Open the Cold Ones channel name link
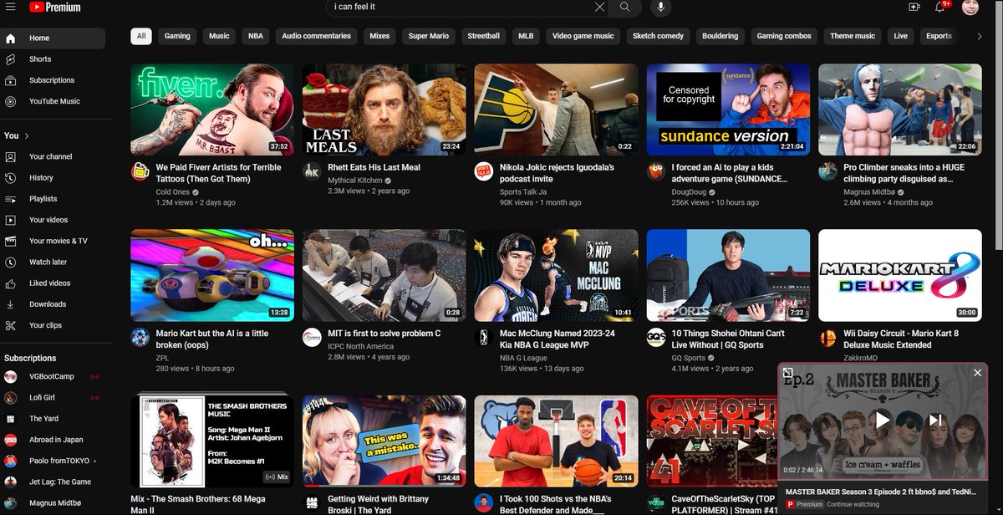 [x=173, y=192]
